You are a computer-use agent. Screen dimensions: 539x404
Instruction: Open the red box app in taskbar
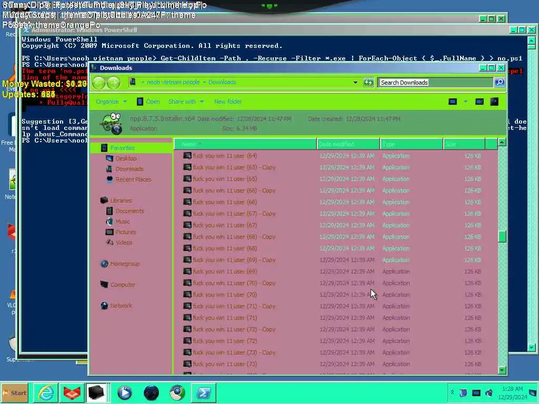(72, 392)
